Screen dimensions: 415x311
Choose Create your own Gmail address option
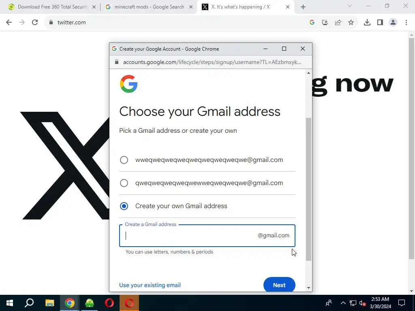click(x=124, y=206)
